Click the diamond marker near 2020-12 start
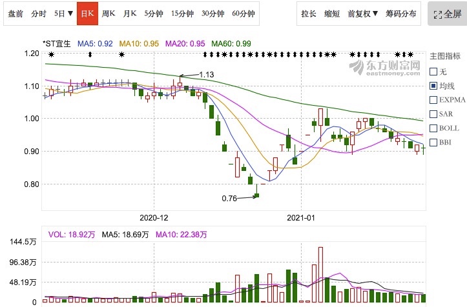Screen dimensions: 467x307 [x=90, y=55]
